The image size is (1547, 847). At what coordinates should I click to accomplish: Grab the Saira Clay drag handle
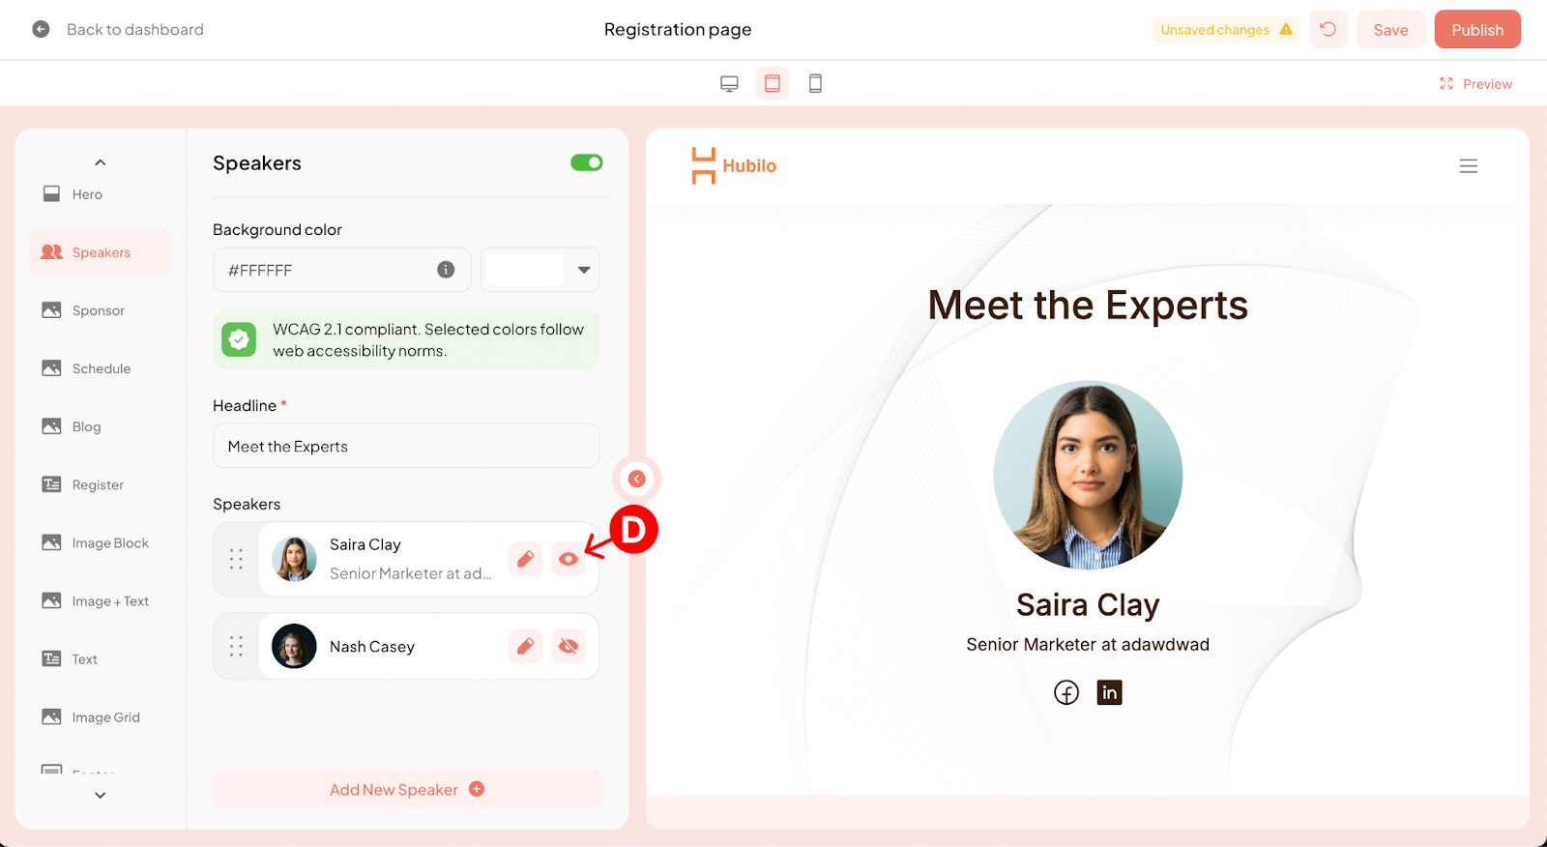click(x=236, y=559)
